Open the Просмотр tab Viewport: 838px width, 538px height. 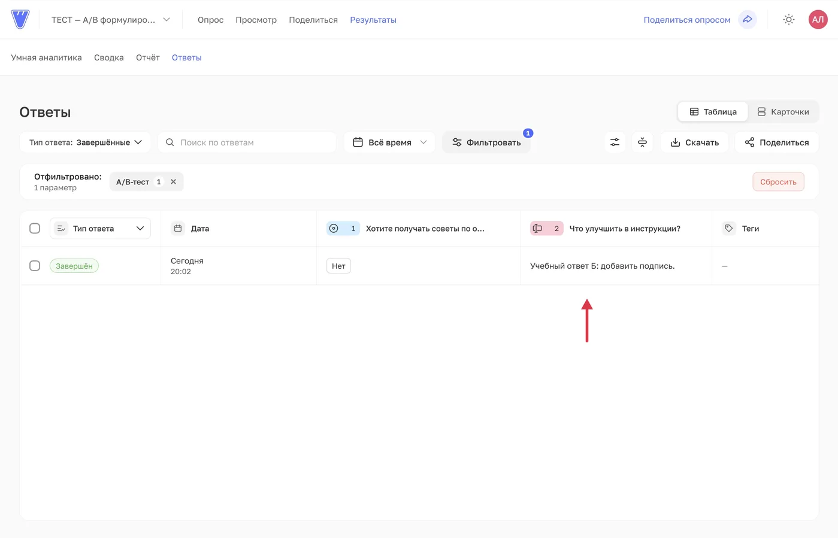tap(256, 20)
